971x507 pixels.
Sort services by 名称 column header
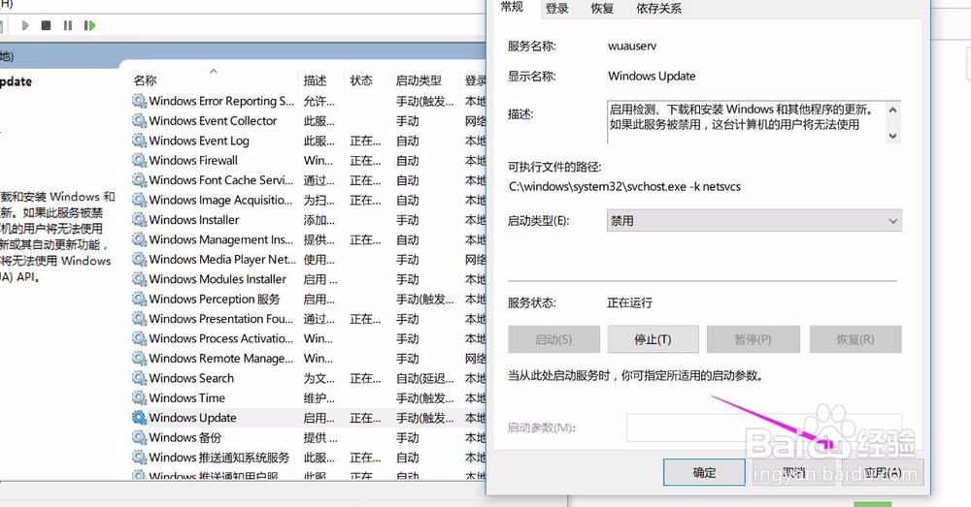145,80
